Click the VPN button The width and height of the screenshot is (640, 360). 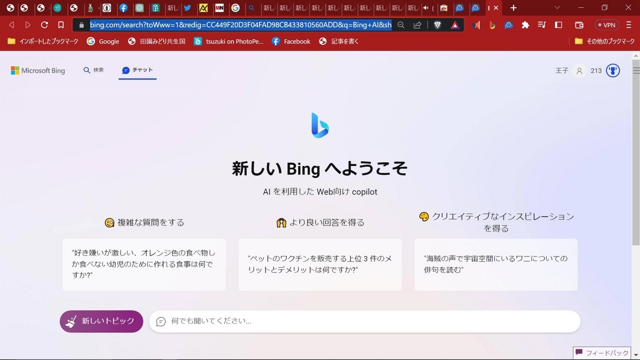[606, 25]
